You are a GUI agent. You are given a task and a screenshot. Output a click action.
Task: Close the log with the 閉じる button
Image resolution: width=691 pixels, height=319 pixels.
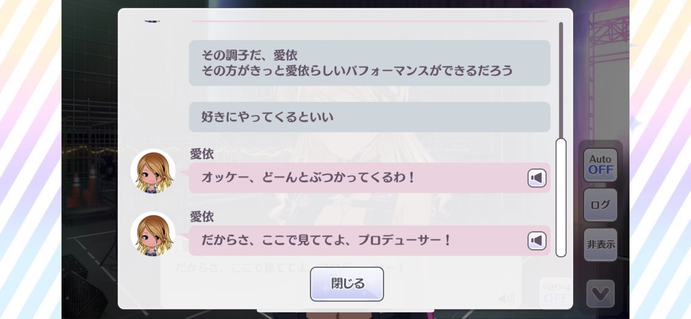click(x=347, y=284)
